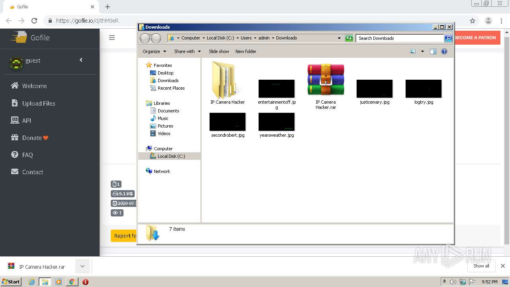
Task: Open a new Chrome tab
Action: pos(108,7)
